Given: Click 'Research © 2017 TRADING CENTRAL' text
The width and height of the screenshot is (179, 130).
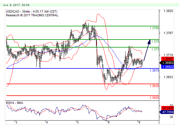Looking at the screenshot, I should click(x=32, y=15).
